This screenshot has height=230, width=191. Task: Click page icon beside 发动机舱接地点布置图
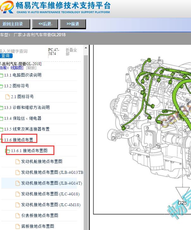[x=18, y=162]
